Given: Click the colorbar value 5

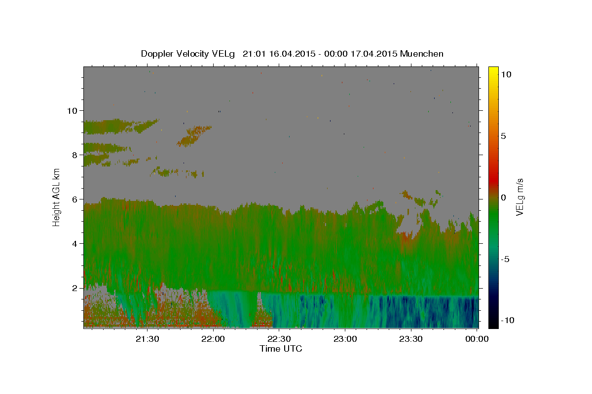Looking at the screenshot, I should point(503,136).
